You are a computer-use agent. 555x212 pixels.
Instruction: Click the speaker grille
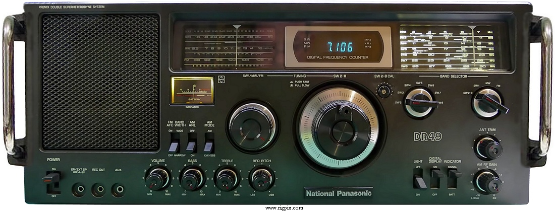100,82
